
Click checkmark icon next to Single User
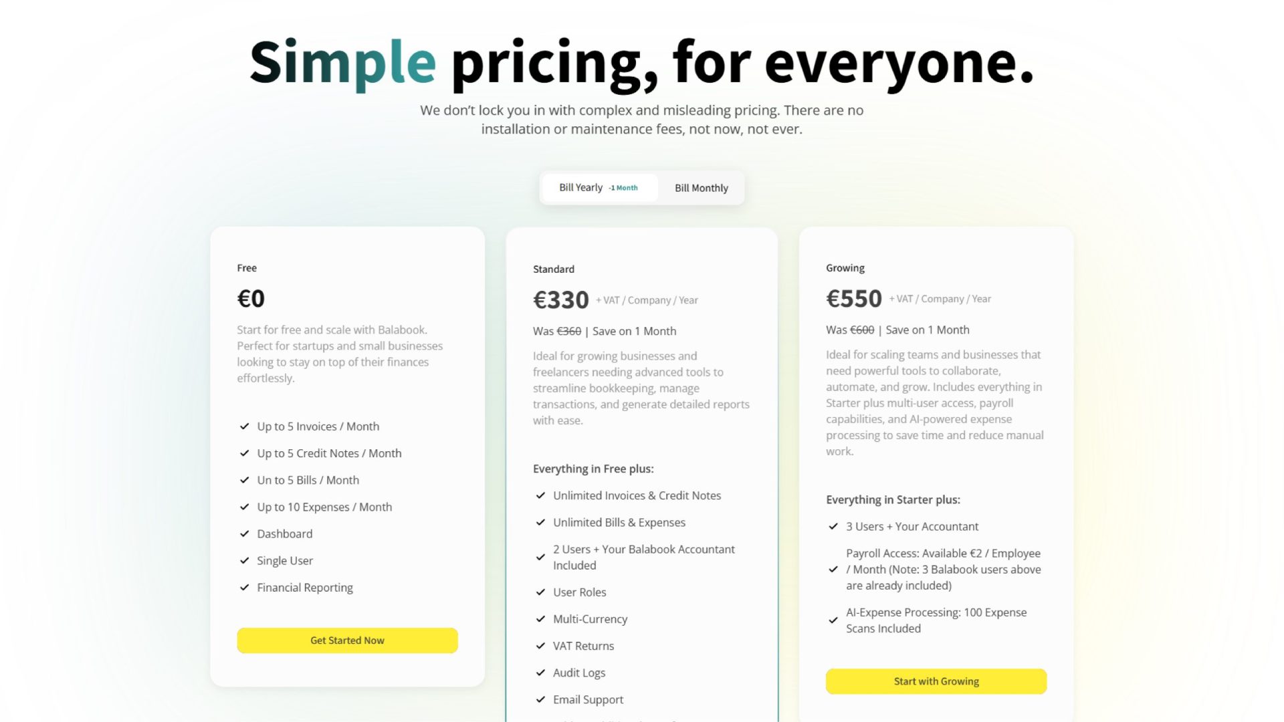tap(245, 561)
